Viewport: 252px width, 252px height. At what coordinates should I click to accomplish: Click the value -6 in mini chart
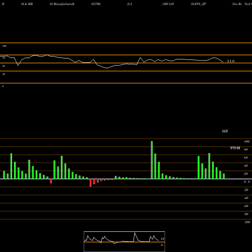pyautogui.click(x=162, y=245)
